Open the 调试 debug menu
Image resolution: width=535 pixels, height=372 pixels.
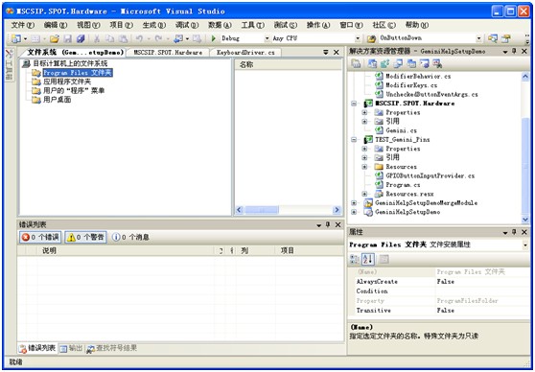click(x=187, y=25)
